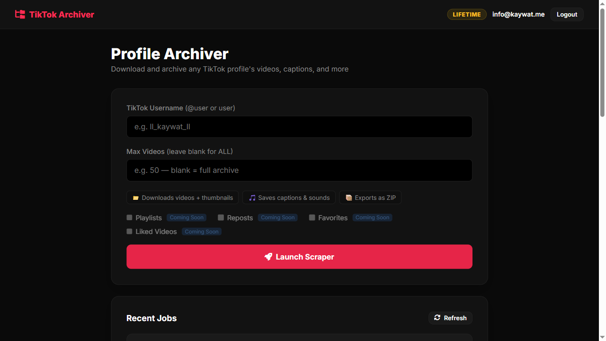This screenshot has width=606, height=341.
Task: Start archiving with Launch Scraper button
Action: pyautogui.click(x=299, y=257)
